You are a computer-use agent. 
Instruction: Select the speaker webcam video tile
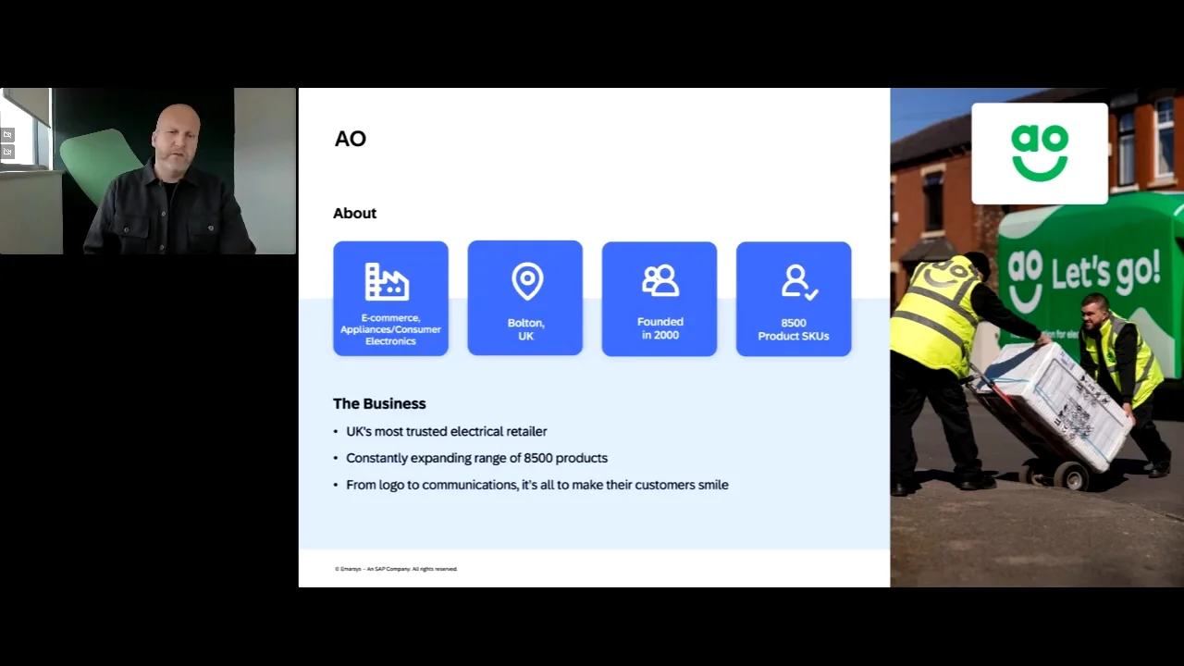click(148, 171)
